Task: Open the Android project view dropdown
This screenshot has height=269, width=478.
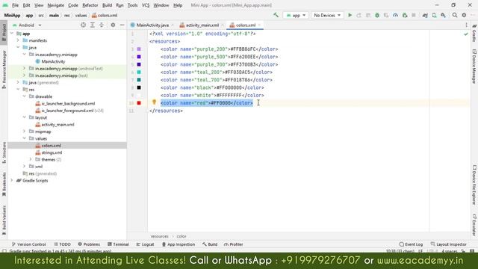Action: (x=27, y=25)
